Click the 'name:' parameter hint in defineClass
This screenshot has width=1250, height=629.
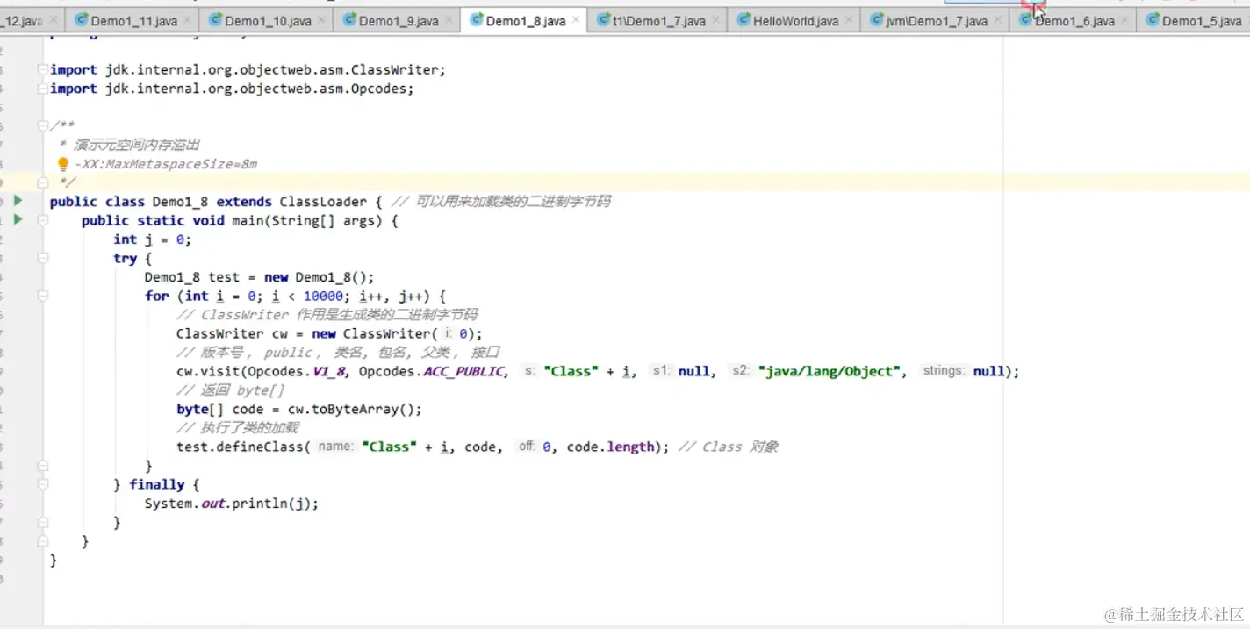[335, 447]
